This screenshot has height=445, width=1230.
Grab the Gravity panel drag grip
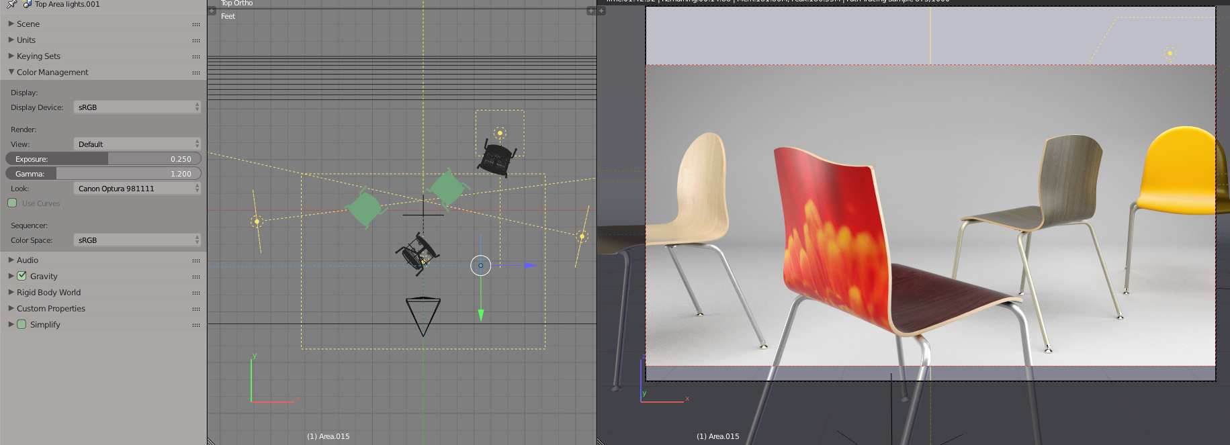[x=196, y=277]
